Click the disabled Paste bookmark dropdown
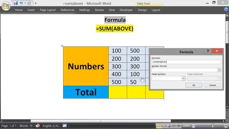Viewport: 229px width, 129px height. 204,78
